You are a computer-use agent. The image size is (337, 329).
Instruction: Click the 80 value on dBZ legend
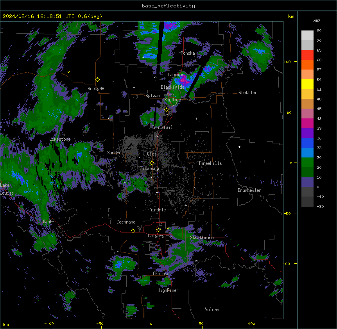[x=319, y=31]
